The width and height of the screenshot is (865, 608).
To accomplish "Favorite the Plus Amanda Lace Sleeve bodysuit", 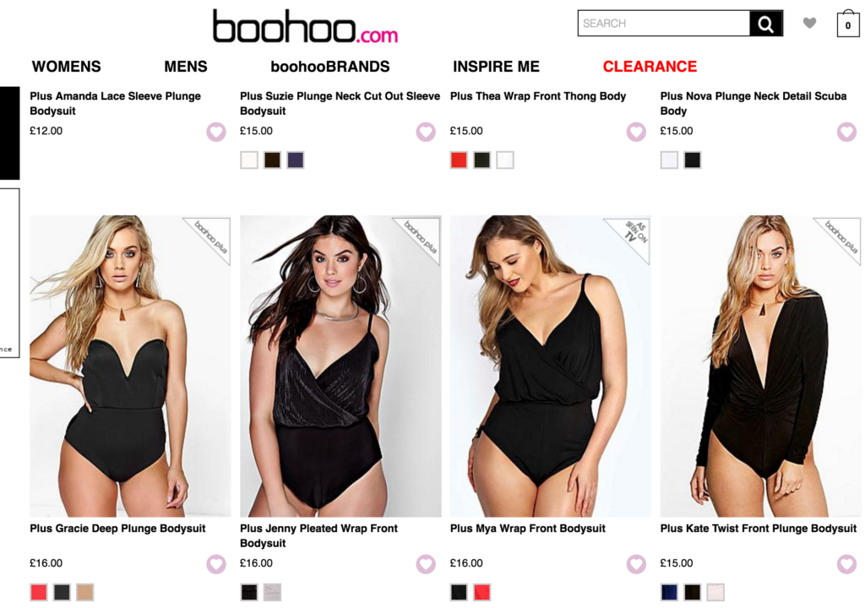I will click(x=216, y=132).
